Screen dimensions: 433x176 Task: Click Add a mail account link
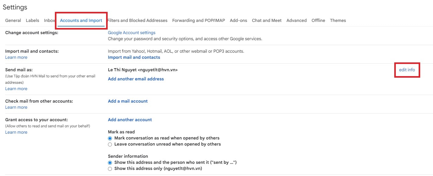[128, 101]
